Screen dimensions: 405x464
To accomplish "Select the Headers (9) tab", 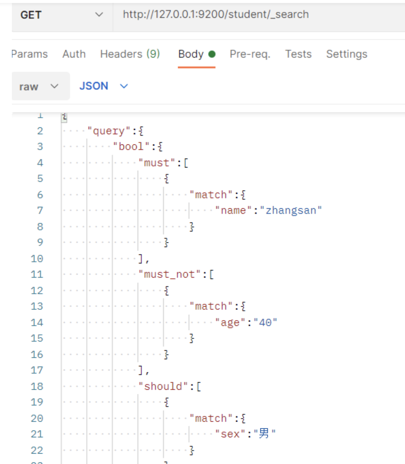I will 130,54.
